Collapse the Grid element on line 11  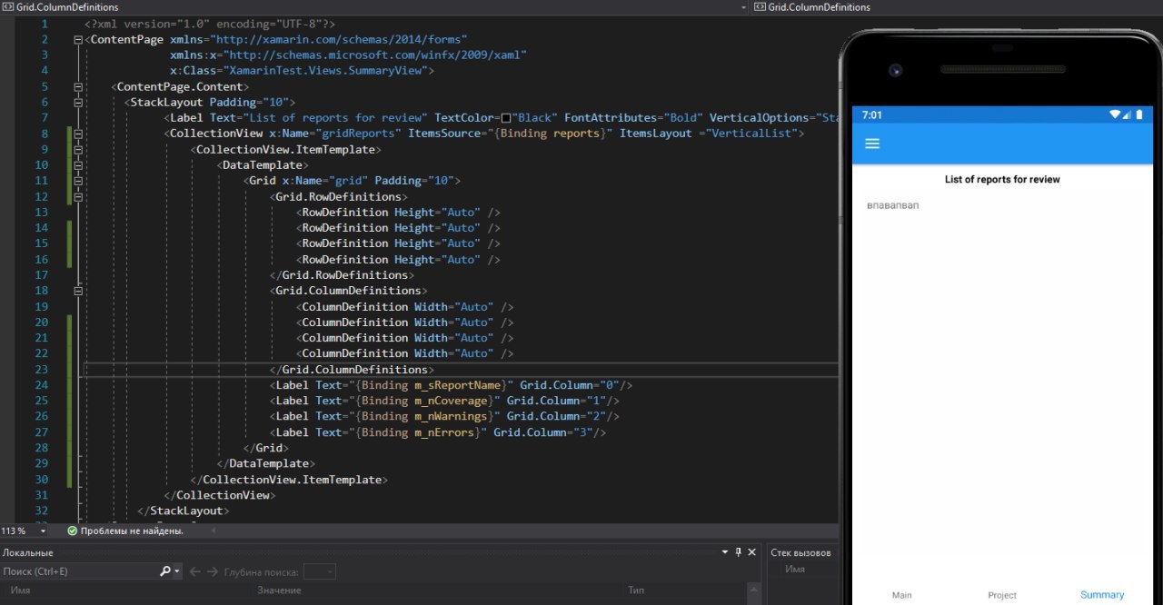[78, 182]
